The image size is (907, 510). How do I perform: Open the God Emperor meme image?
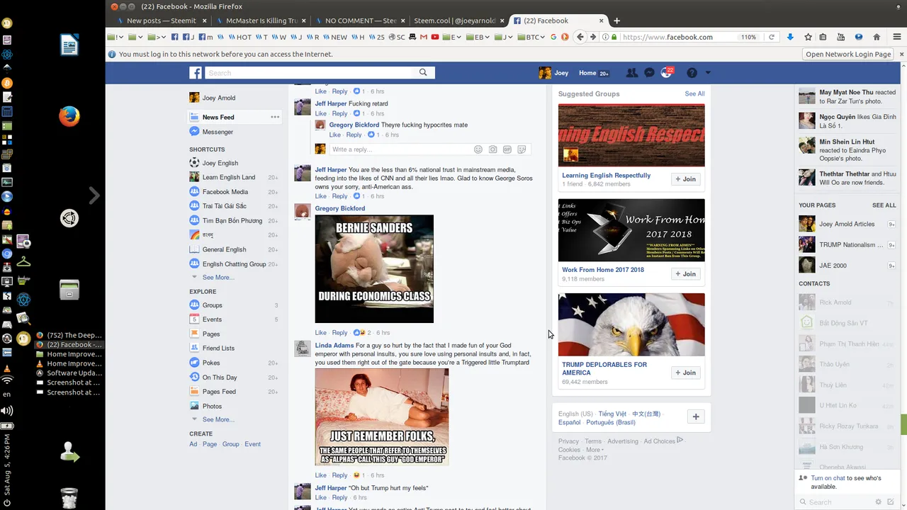pos(382,416)
